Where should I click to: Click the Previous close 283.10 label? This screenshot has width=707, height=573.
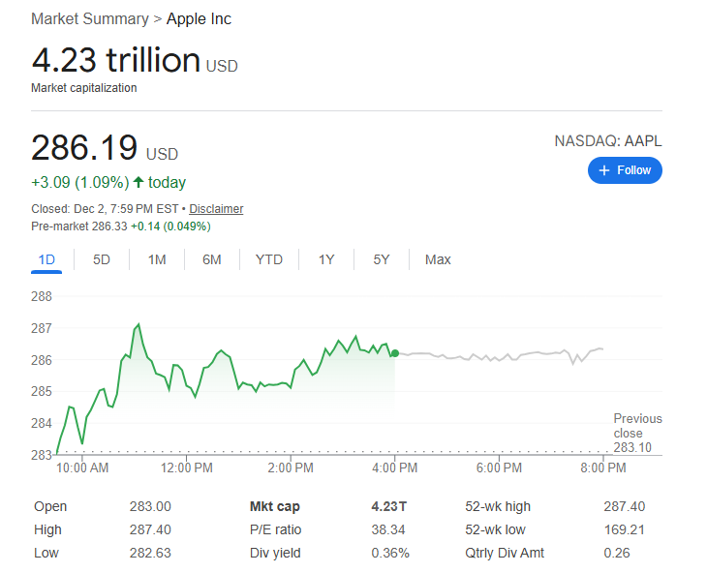[x=637, y=433]
